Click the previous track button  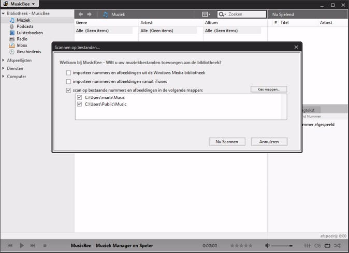tap(10, 245)
